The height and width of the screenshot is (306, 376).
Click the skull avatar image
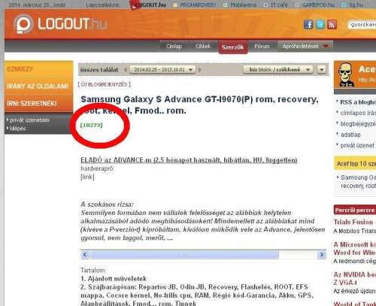(x=345, y=74)
